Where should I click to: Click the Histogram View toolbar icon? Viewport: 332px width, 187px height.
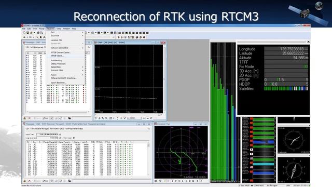pyautogui.click(x=99, y=33)
